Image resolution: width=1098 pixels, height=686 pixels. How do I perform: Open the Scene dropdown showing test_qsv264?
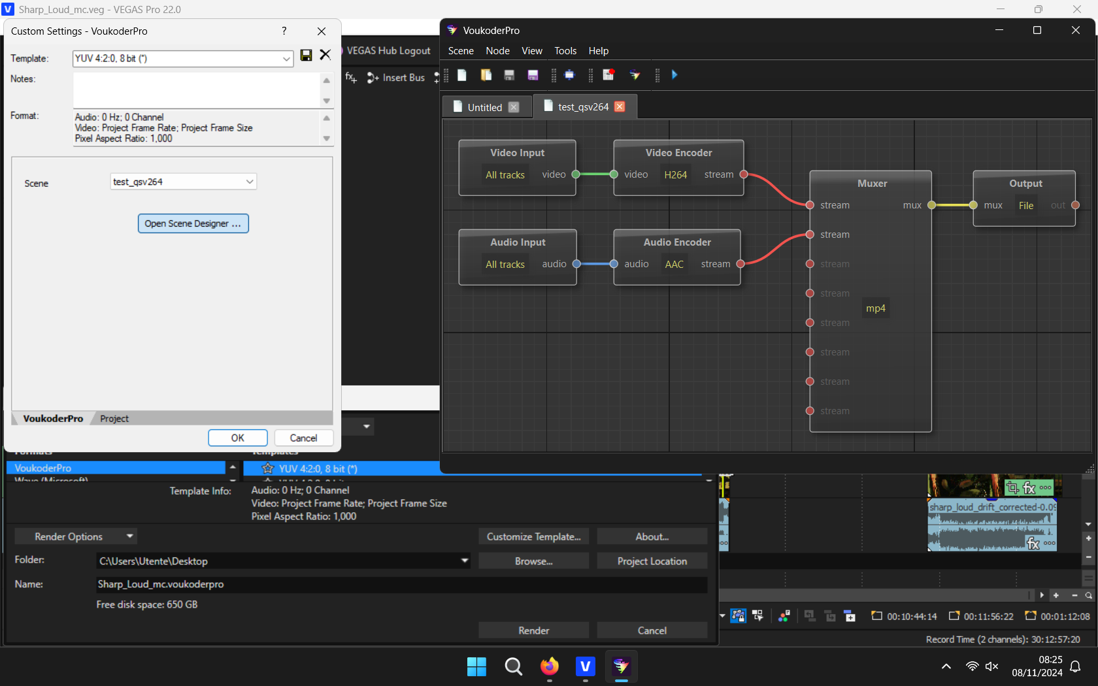tap(249, 182)
